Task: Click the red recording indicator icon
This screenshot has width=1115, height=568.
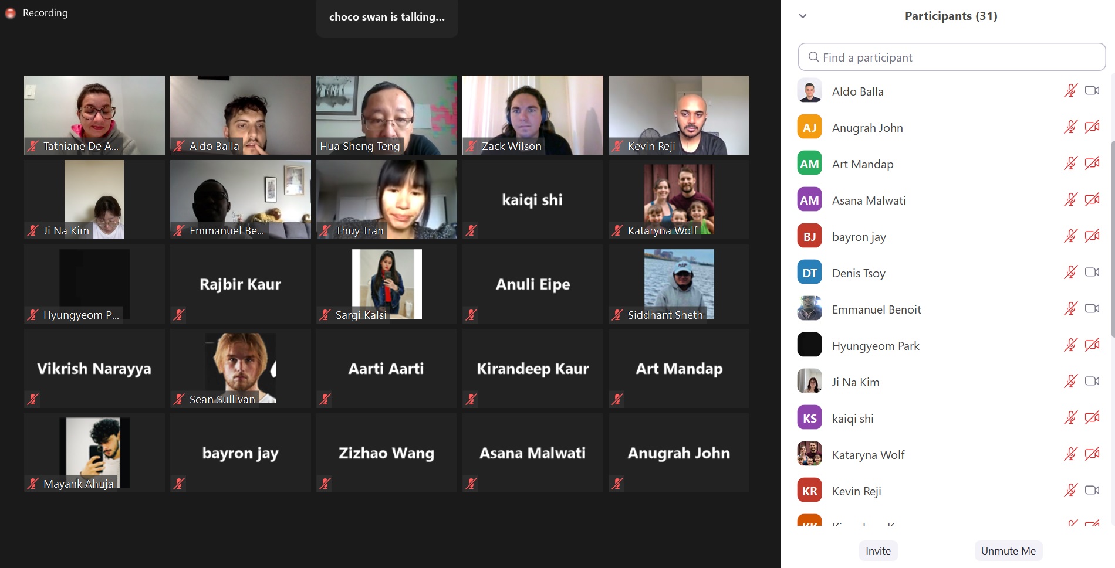Action: click(x=11, y=13)
